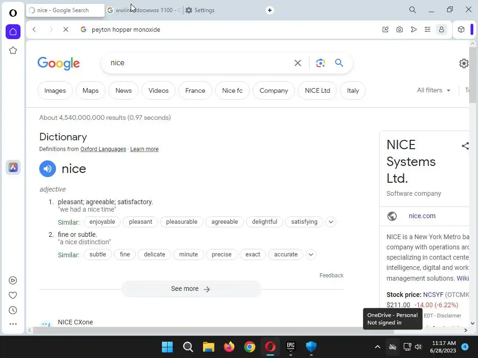The height and width of the screenshot is (358, 478).
Task: Open Easy Setup sliders icon
Action: 428,29
